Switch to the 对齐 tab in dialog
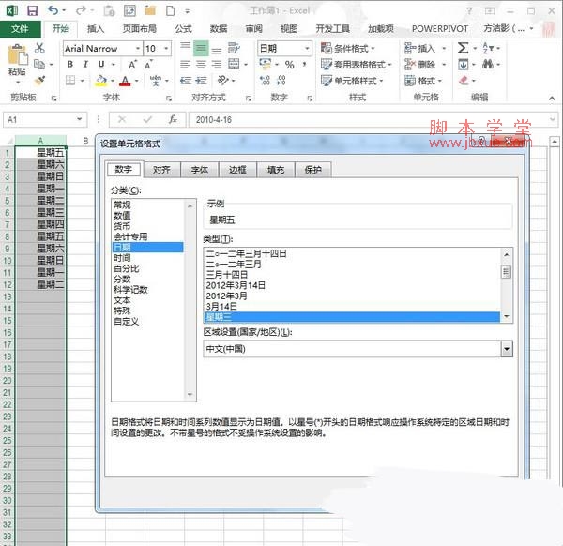563x546 pixels. click(161, 170)
